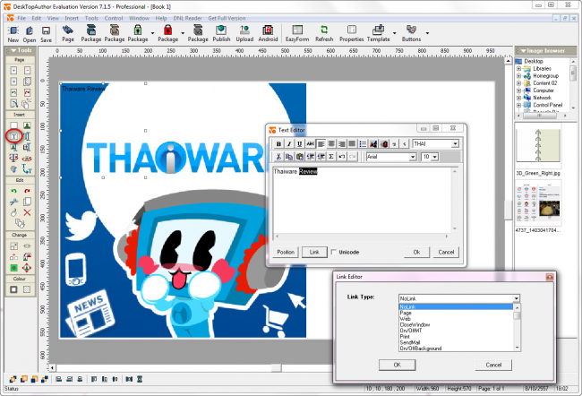Click the canvas horizontal scrollbar thumb
Image resolution: width=582 pixels, height=396 pixels.
click(x=276, y=367)
